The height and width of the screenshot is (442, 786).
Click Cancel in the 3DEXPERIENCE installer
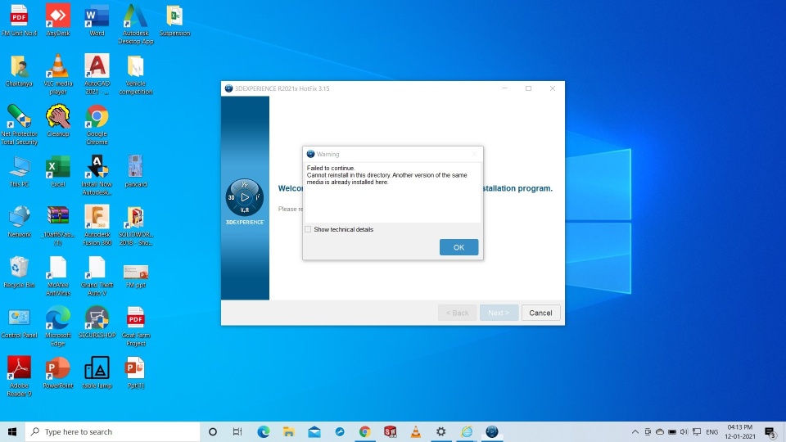(540, 313)
